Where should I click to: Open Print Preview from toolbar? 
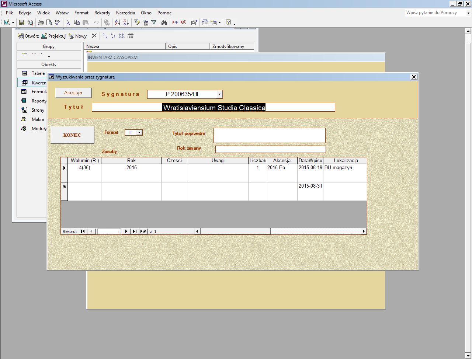point(49,22)
